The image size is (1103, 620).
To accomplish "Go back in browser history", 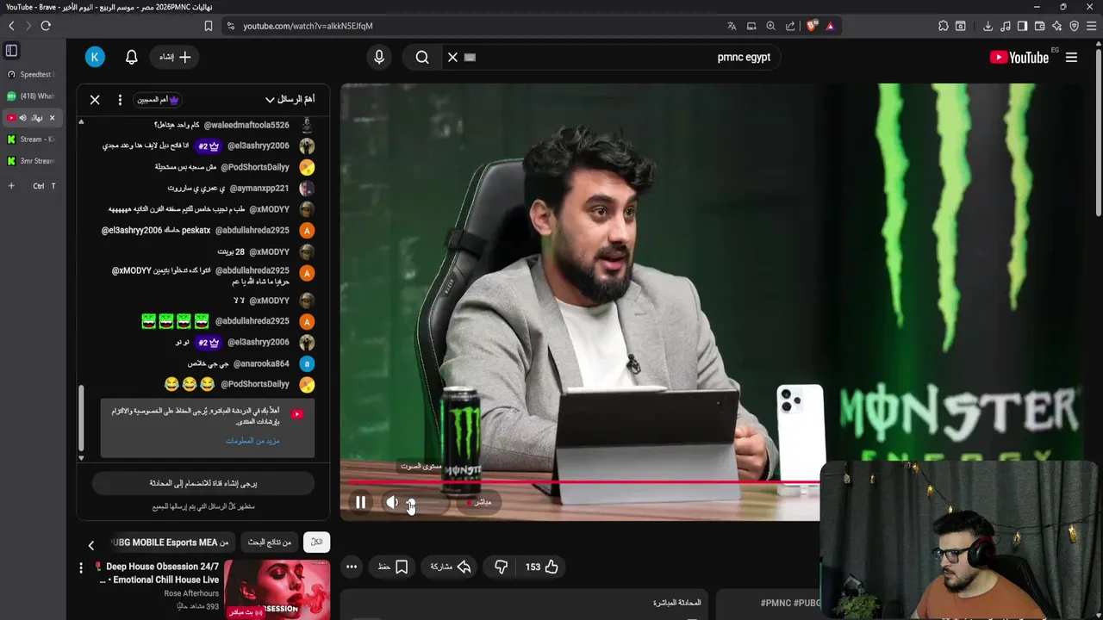I will pos(11,26).
